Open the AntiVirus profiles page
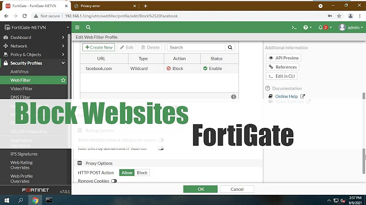This screenshot has height=205, width=366. pyautogui.click(x=19, y=72)
